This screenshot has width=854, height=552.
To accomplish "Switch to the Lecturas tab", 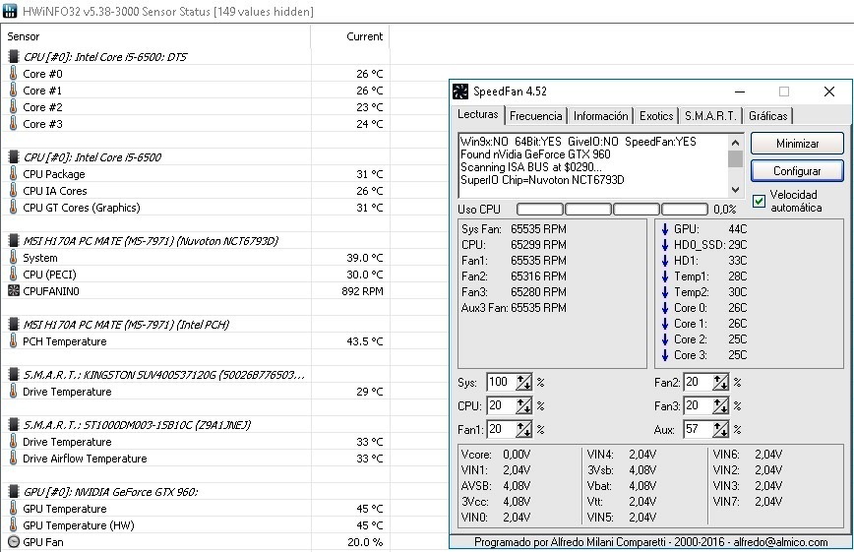I will [x=477, y=114].
